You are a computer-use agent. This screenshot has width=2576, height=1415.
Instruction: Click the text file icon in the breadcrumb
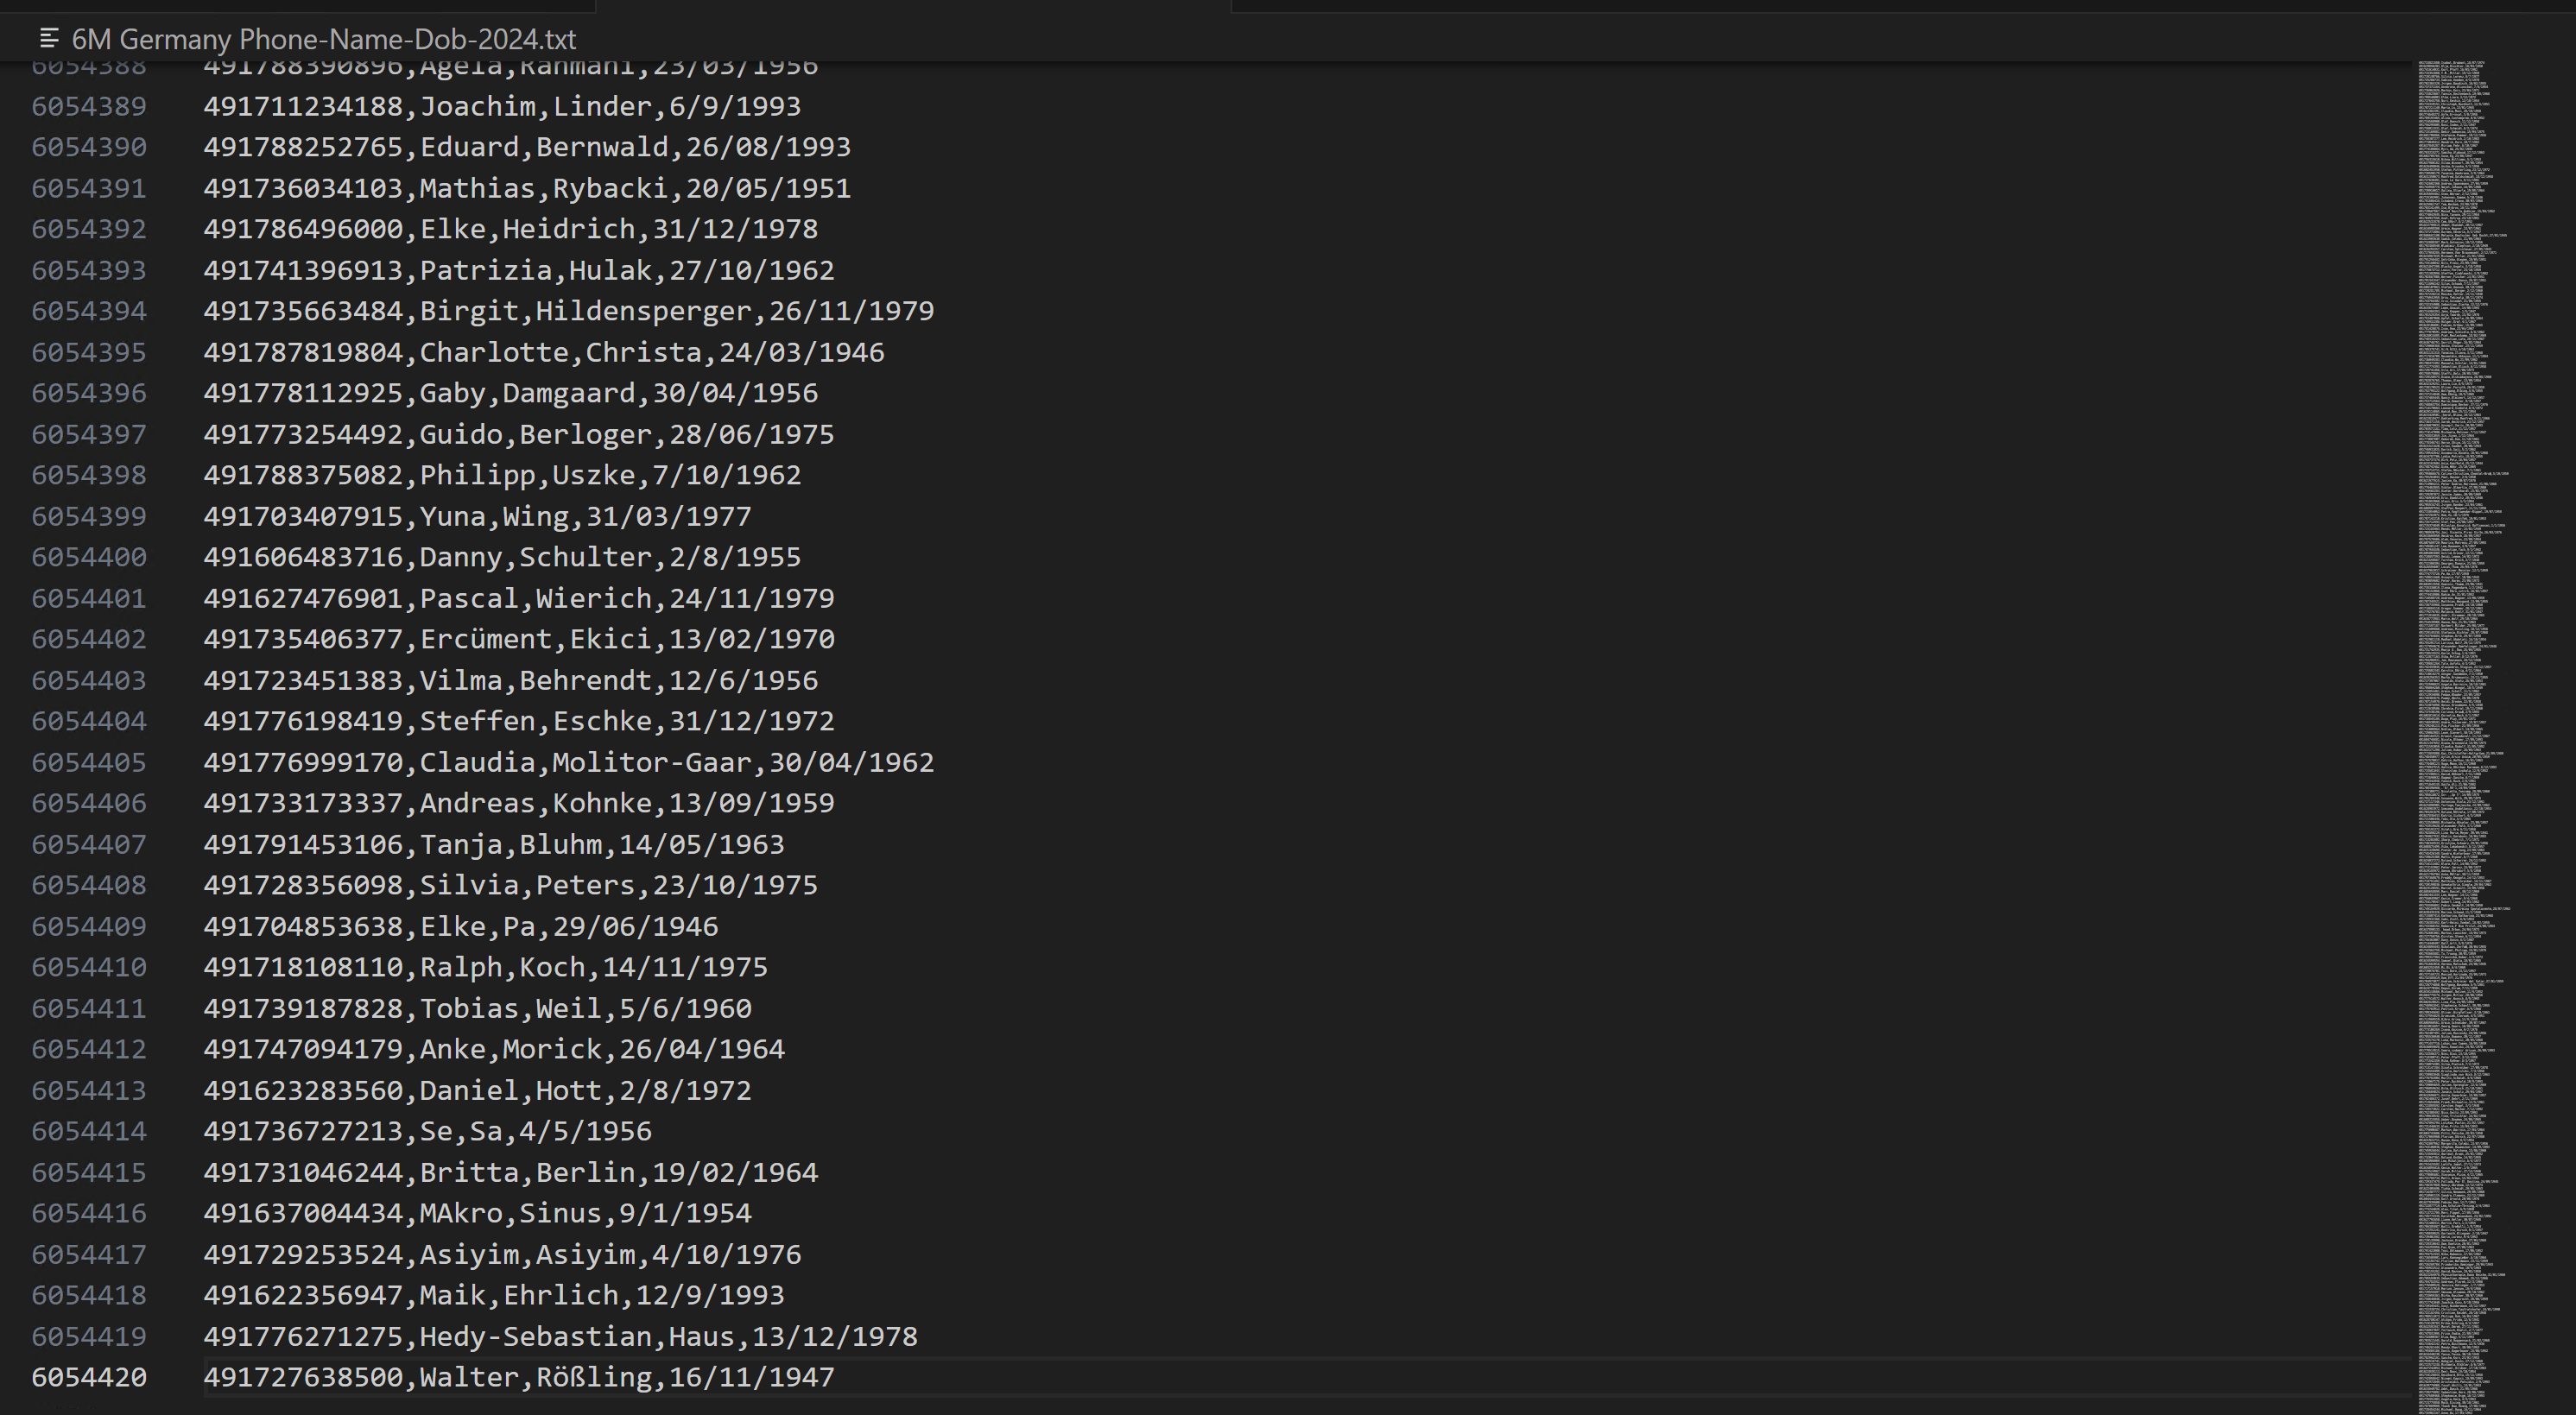click(x=48, y=39)
